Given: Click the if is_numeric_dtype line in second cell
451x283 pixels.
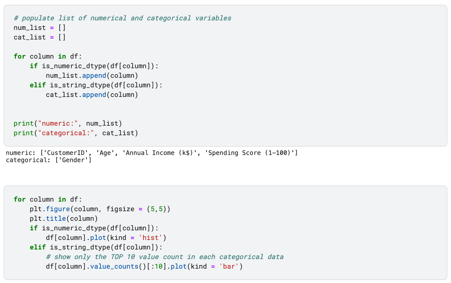Looking at the screenshot, I should [94, 228].
